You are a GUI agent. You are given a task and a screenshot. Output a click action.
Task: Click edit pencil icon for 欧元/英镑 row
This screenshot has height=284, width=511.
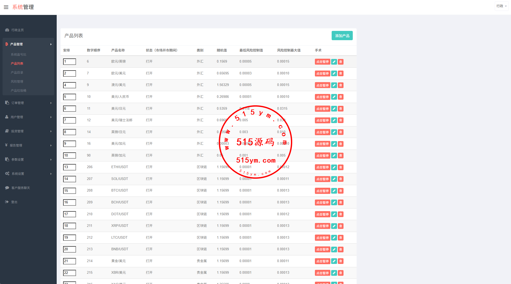click(334, 62)
